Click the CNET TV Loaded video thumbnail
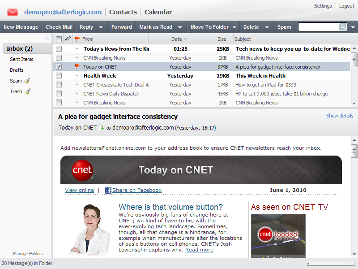Viewport: 358px width, 269px height. coord(278,236)
